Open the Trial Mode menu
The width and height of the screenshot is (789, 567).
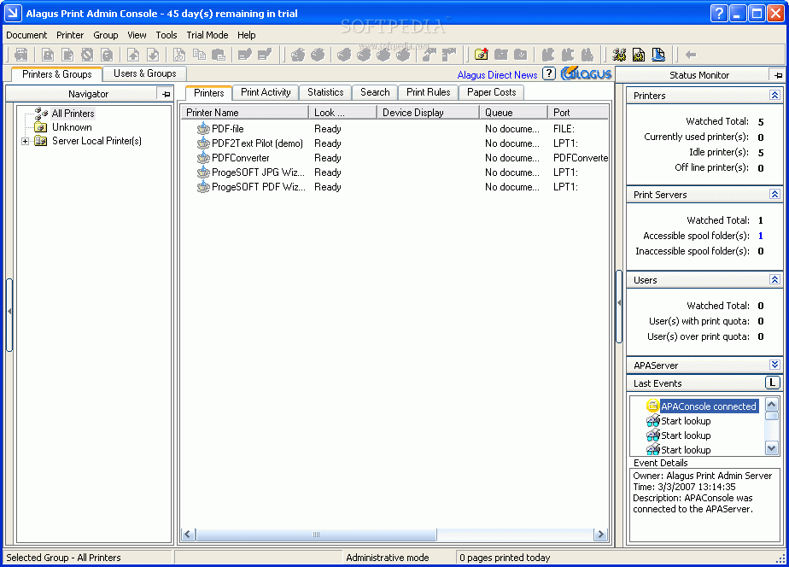(x=207, y=35)
